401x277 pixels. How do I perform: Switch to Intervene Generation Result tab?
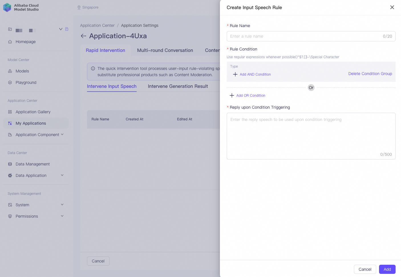pos(178,86)
